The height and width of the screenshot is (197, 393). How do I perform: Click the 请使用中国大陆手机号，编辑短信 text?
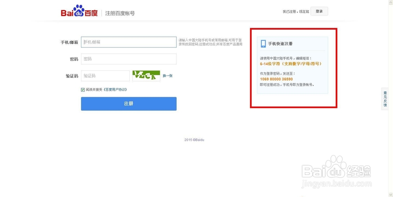coord(286,58)
